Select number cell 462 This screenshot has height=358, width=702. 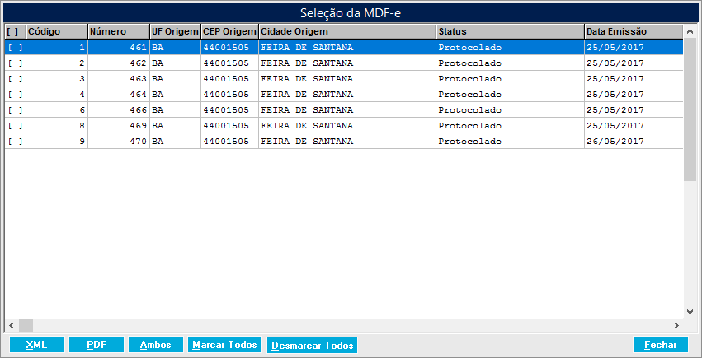pyautogui.click(x=119, y=63)
